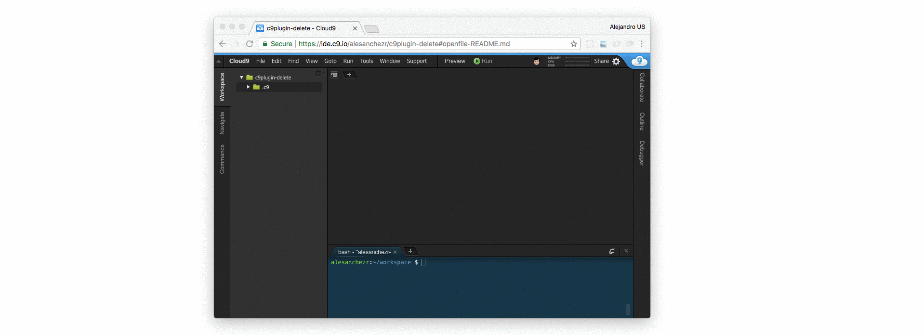The image size is (924, 335).
Task: Click the Share button
Action: tap(602, 61)
